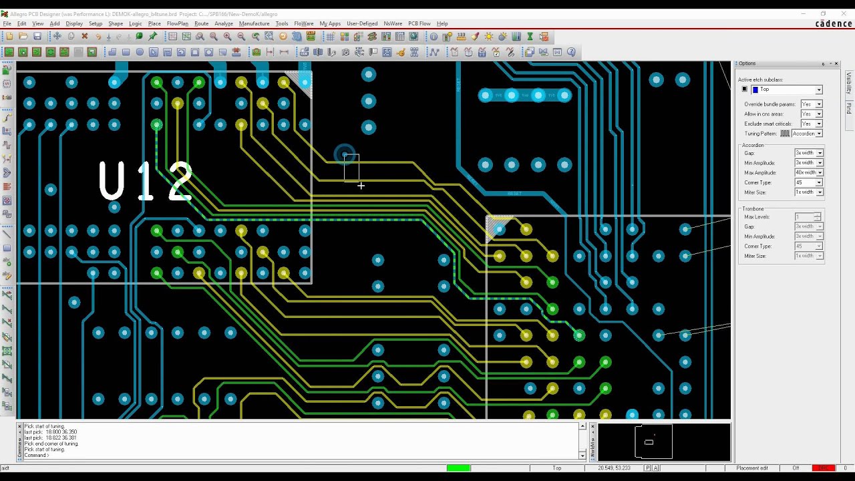Click the Off field in status bar
855x481 pixels.
[796, 468]
